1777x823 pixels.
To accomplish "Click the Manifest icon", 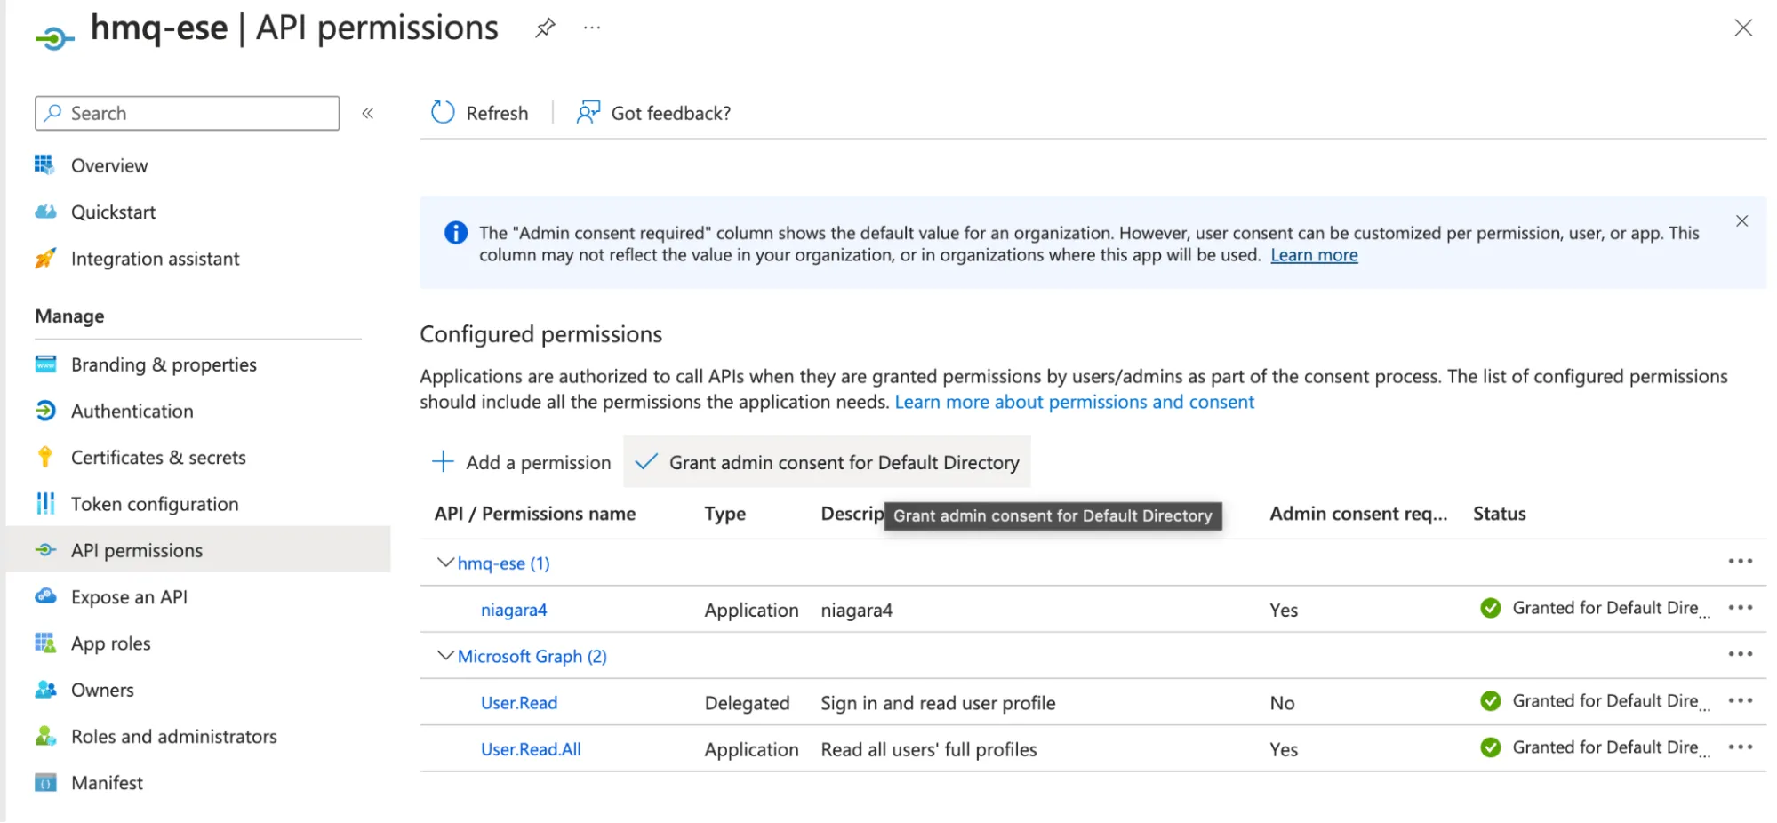I will click(45, 782).
